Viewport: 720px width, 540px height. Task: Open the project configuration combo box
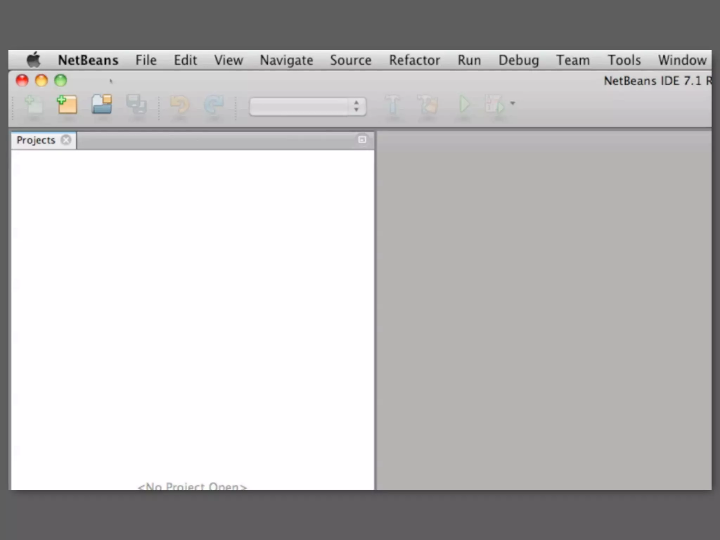[308, 107]
